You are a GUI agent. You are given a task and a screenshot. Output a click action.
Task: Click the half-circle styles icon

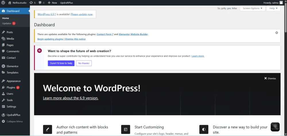(x=204, y=129)
